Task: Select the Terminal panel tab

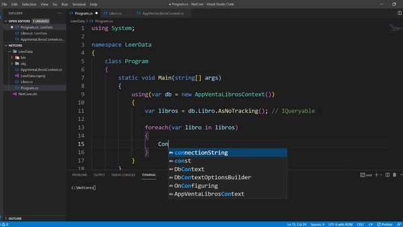Action: 149,175
